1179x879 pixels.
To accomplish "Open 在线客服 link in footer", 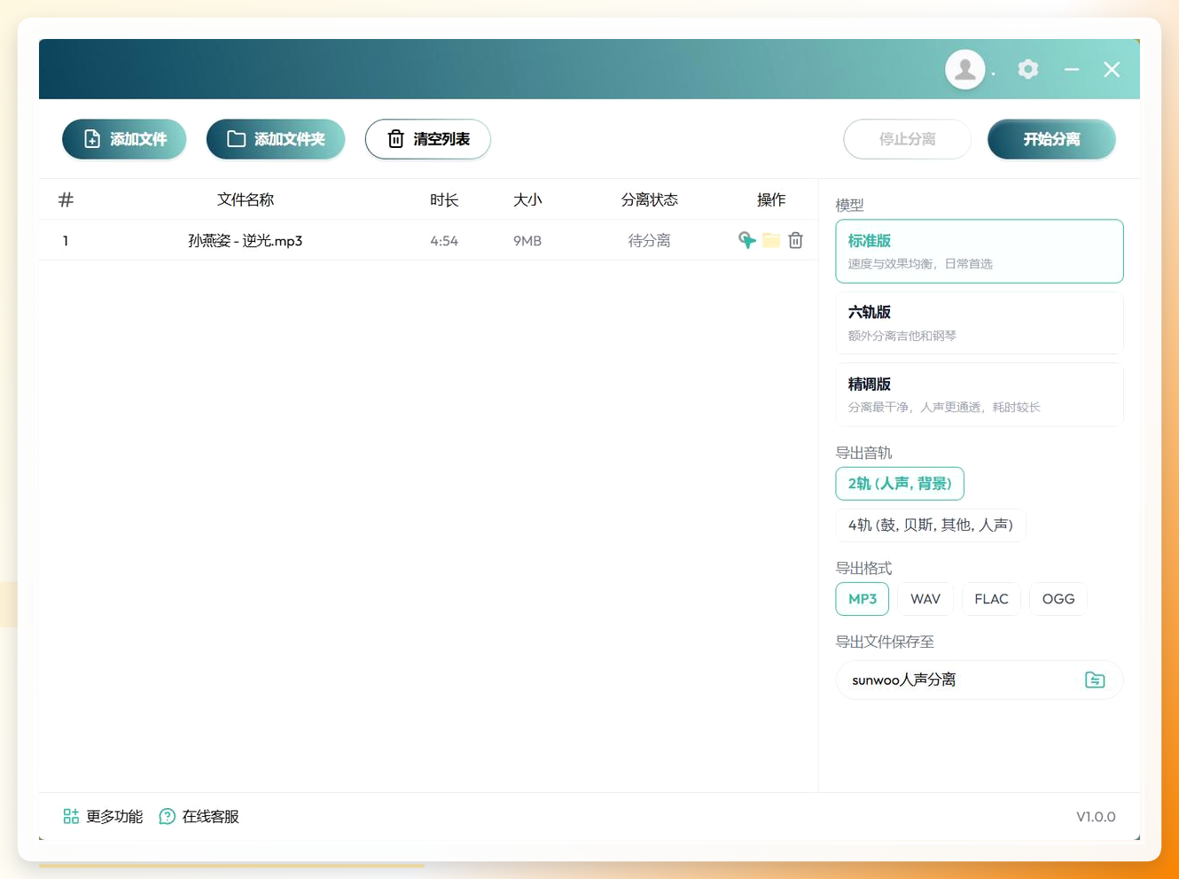I will click(211, 816).
